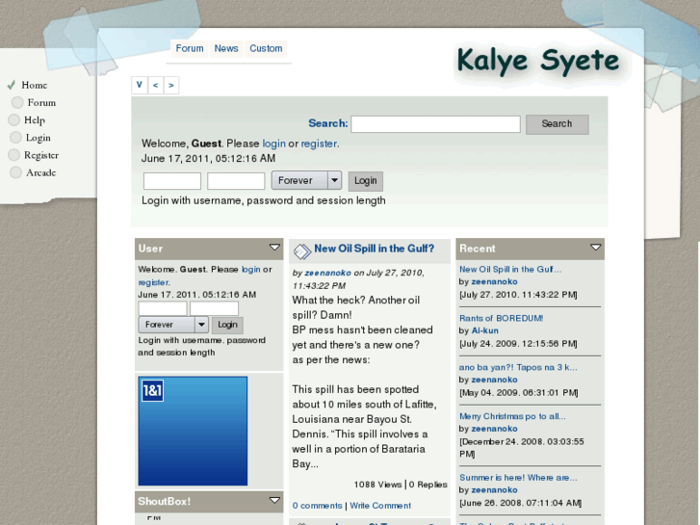The height and width of the screenshot is (525, 700).
Task: Open the 0 comments link
Action: point(317,506)
